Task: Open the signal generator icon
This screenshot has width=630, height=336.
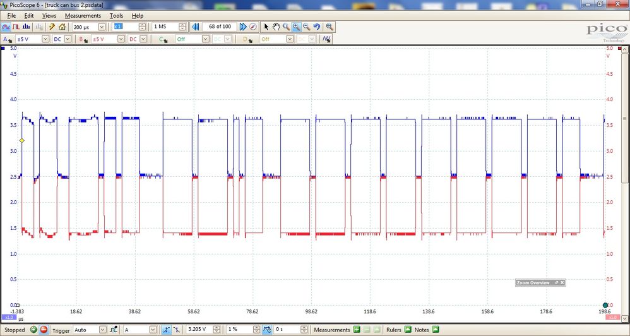Action: pos(326,39)
